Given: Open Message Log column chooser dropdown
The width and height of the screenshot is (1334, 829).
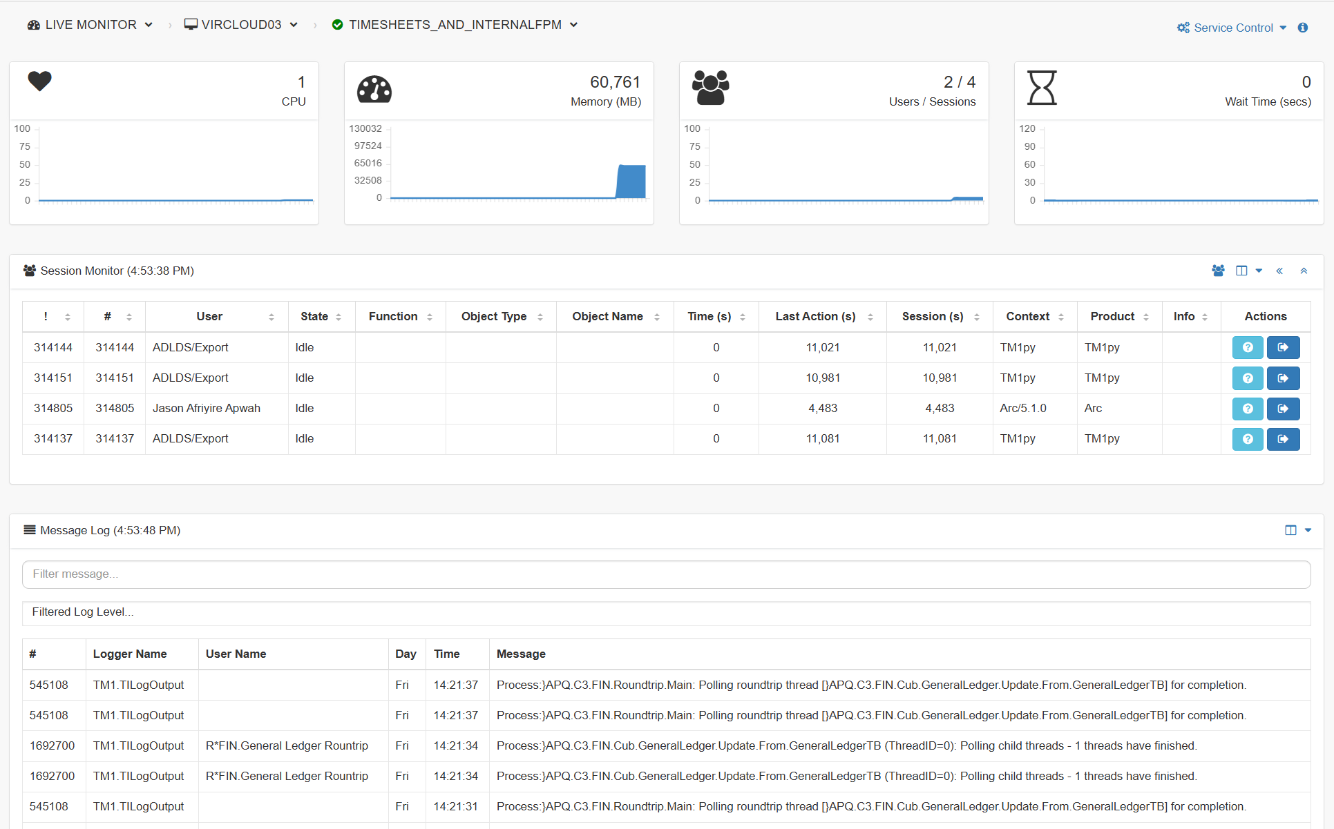Looking at the screenshot, I should (x=1298, y=530).
